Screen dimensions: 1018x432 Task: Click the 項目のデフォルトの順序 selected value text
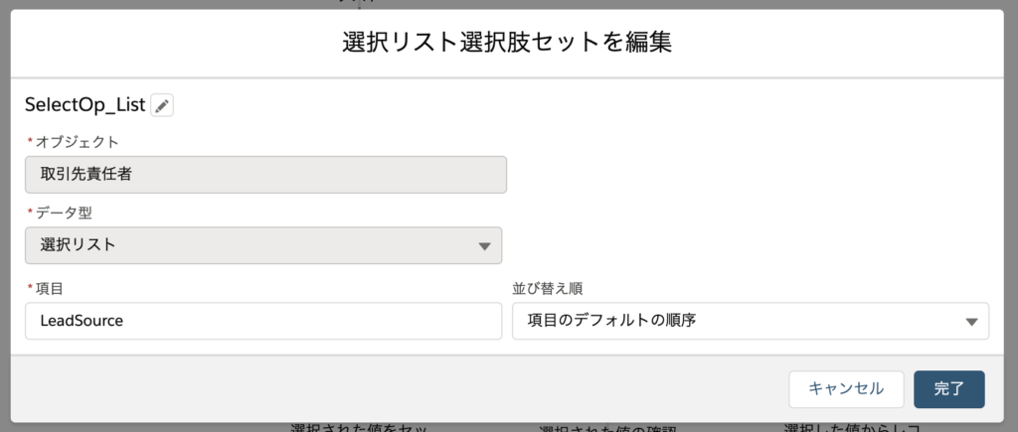pos(611,321)
